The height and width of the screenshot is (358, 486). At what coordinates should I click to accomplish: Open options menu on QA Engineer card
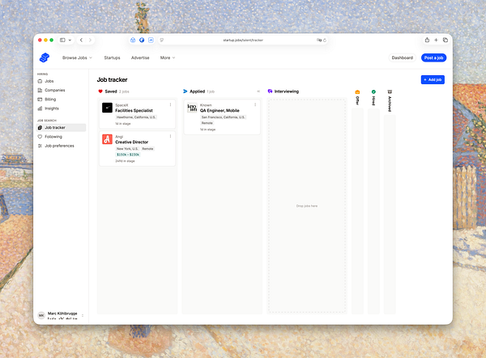(x=255, y=104)
